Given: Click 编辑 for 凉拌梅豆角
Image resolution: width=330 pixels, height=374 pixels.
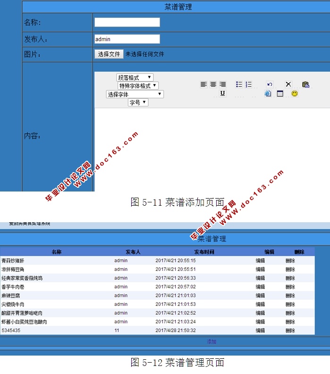Looking at the screenshot, I should [x=260, y=270].
